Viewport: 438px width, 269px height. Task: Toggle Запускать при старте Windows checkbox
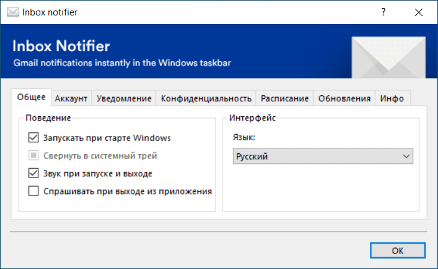click(x=33, y=138)
